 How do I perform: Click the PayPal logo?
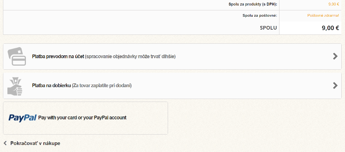[23, 118]
